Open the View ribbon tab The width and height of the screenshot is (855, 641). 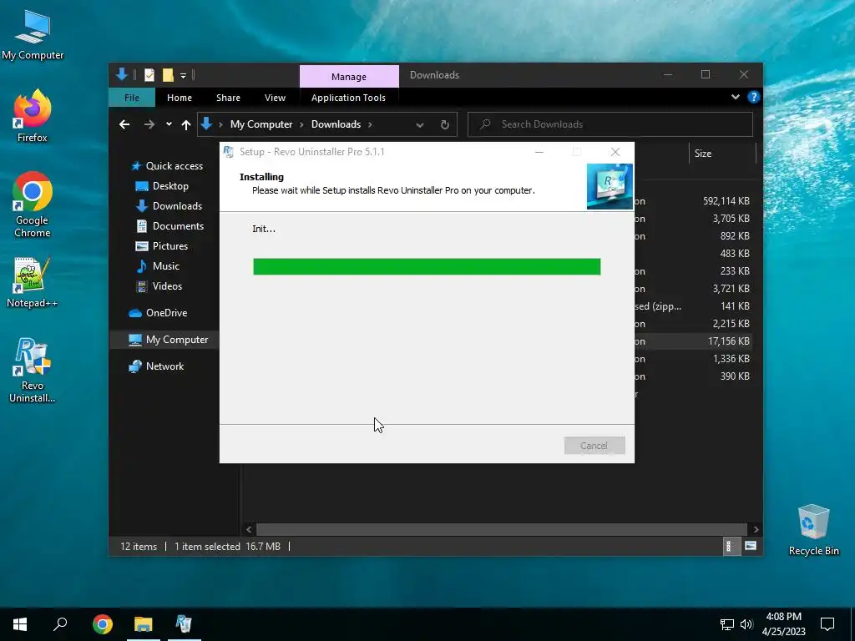point(275,98)
